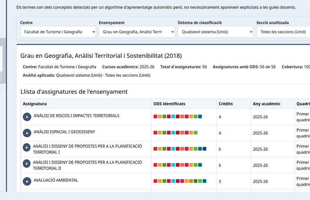Click first red ODS square in Riscos row
This screenshot has width=310, height=200.
click(155, 117)
